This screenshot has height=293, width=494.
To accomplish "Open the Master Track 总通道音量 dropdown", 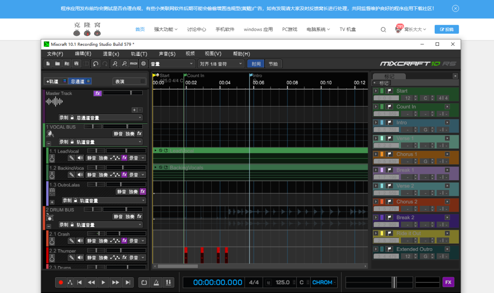I will (109, 118).
